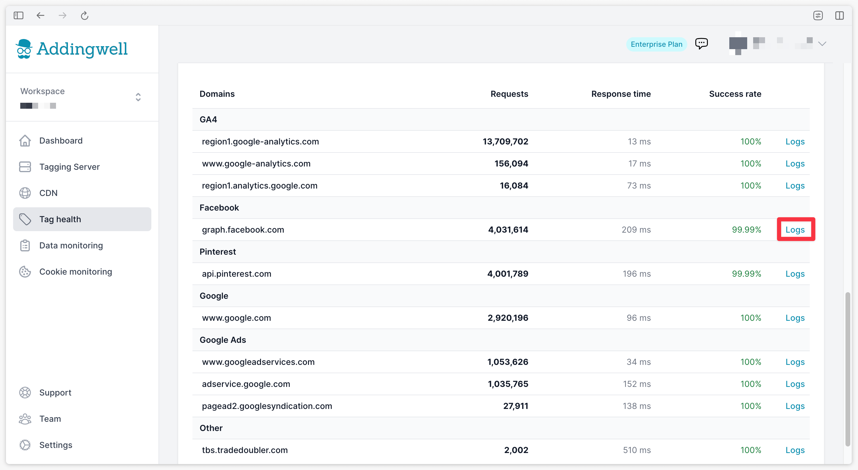Image resolution: width=858 pixels, height=470 pixels.
Task: Open Logs for tbs.tradedoubler.com
Action: [795, 450]
